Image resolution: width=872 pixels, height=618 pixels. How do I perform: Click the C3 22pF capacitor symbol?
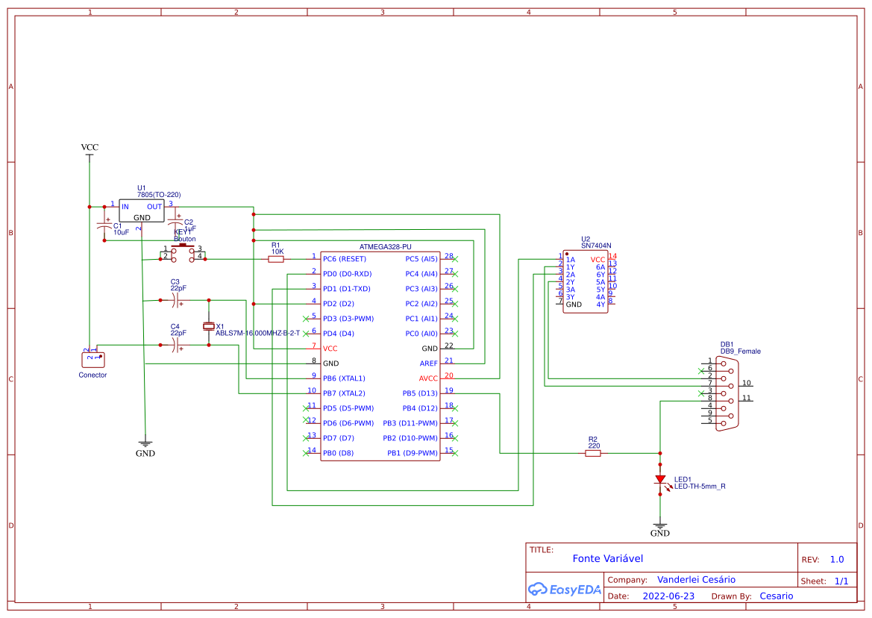click(177, 301)
